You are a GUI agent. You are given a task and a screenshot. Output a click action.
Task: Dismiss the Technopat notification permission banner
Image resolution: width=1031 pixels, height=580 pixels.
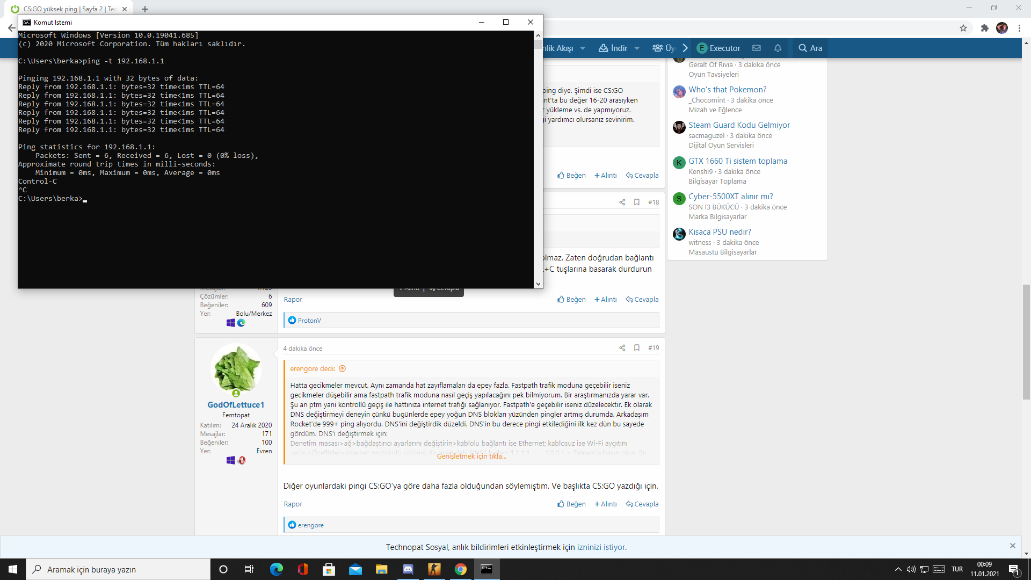1012,546
